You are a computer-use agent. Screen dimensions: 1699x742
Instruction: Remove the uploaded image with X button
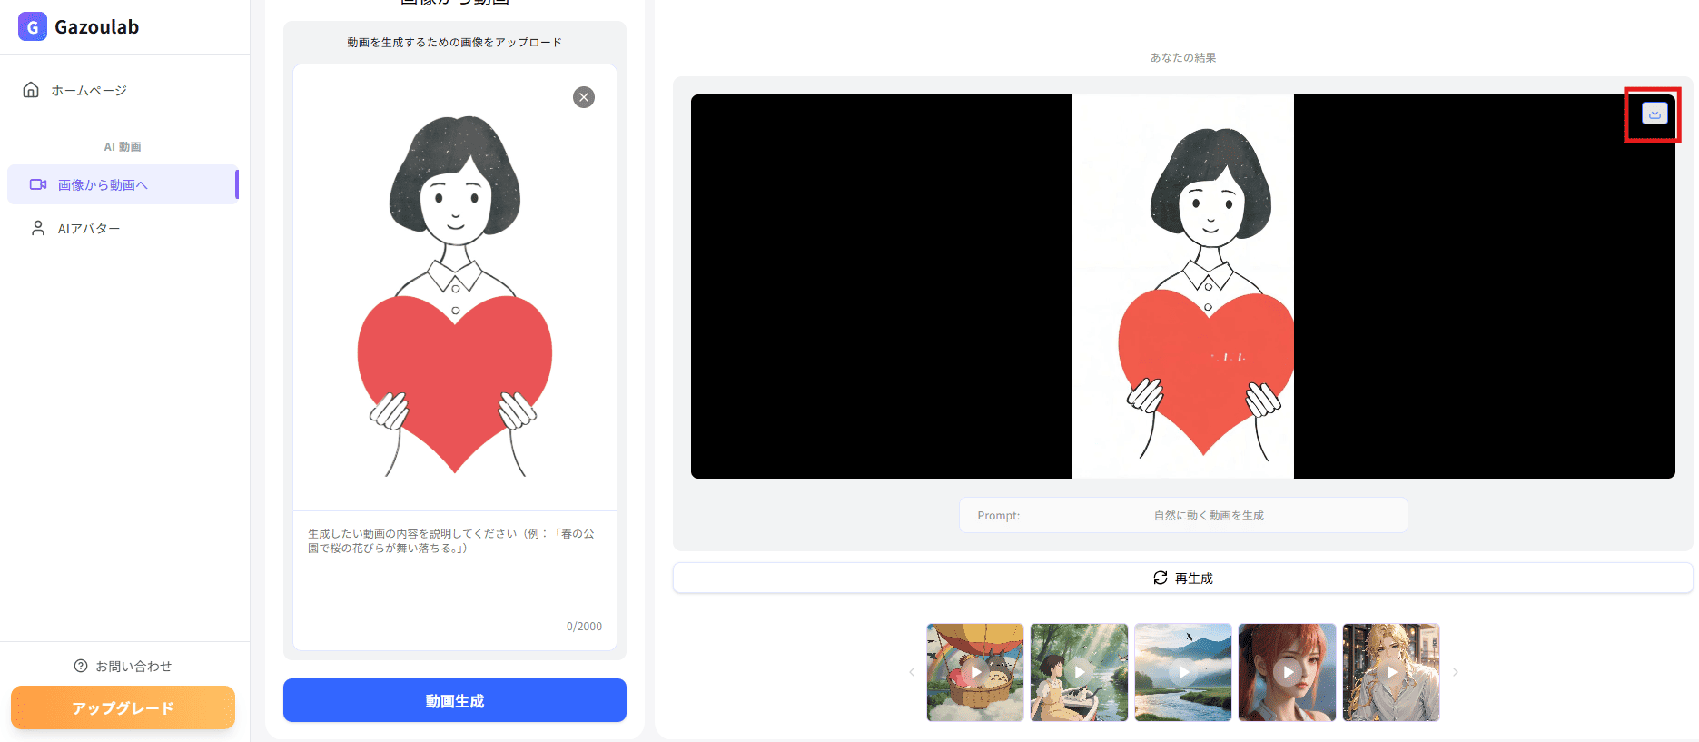pyautogui.click(x=584, y=97)
